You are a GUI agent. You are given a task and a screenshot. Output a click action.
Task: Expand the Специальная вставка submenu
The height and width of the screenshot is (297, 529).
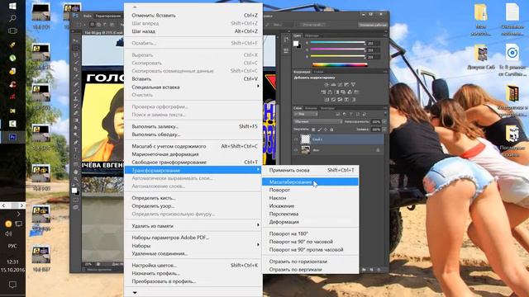[x=193, y=87]
